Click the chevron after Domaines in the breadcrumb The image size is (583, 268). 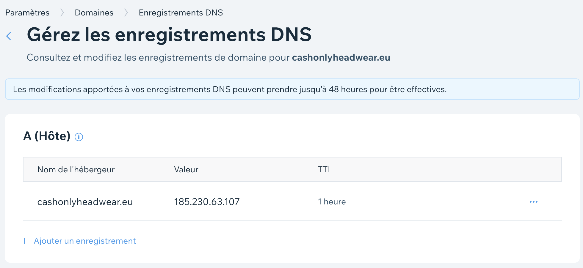click(126, 13)
